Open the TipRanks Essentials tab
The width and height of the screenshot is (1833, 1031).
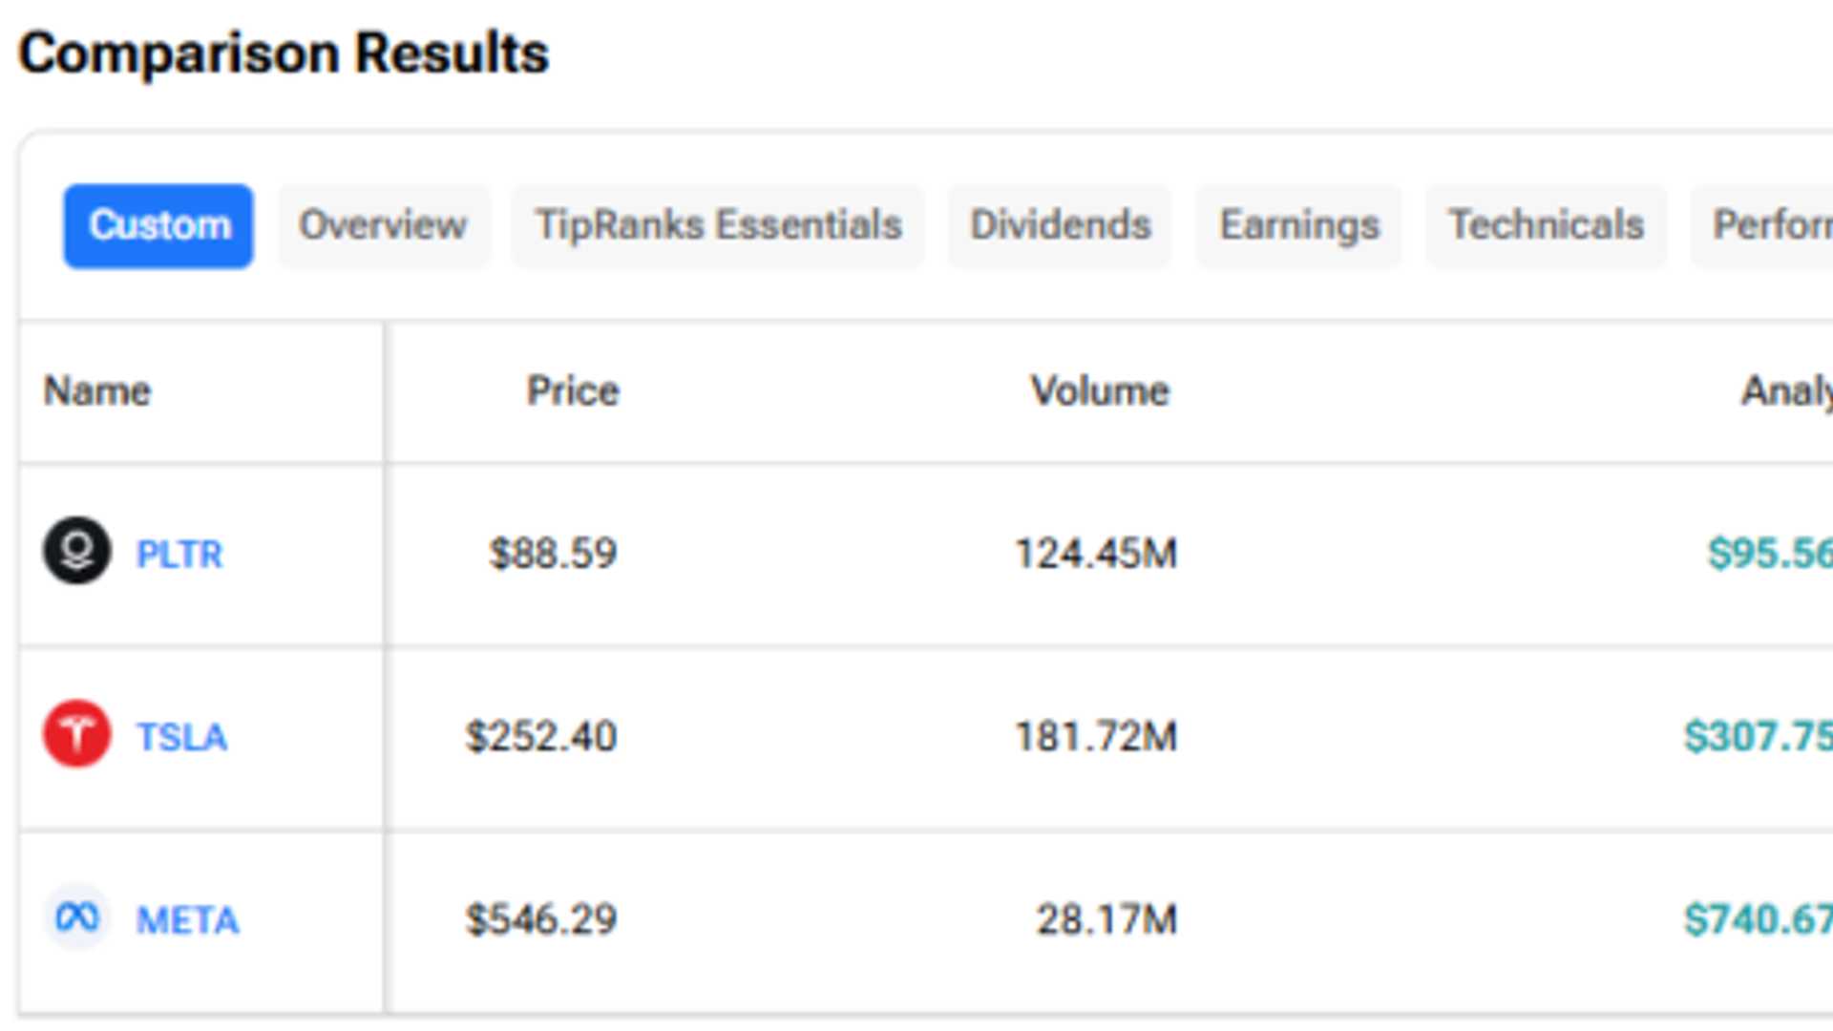718,225
